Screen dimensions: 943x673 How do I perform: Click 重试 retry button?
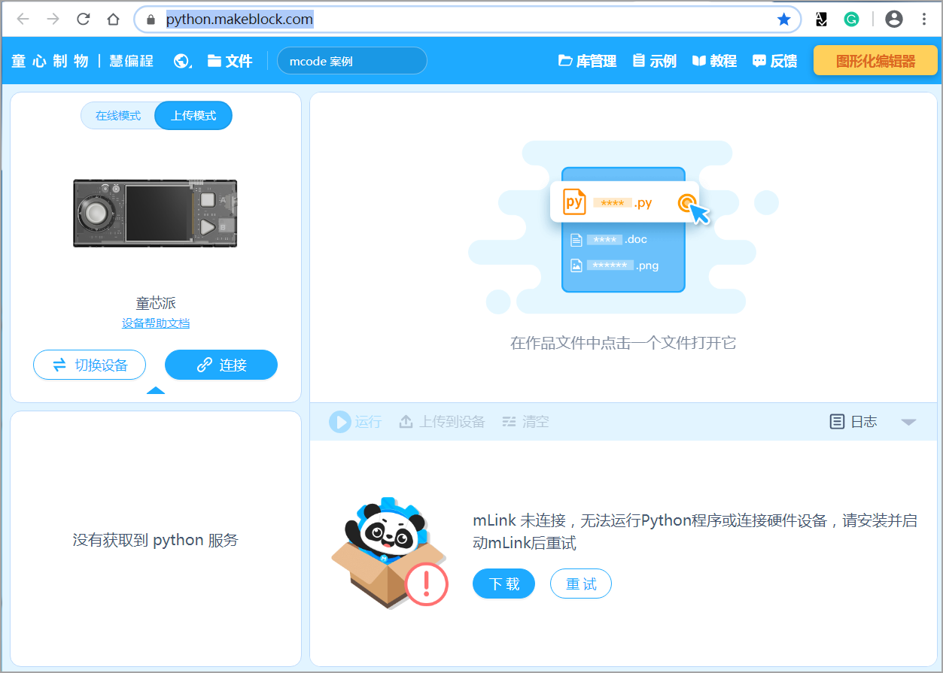coord(581,584)
